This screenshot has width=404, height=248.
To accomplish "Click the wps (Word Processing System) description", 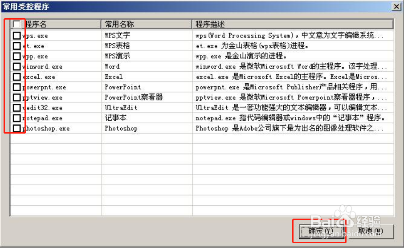I will [x=290, y=35].
